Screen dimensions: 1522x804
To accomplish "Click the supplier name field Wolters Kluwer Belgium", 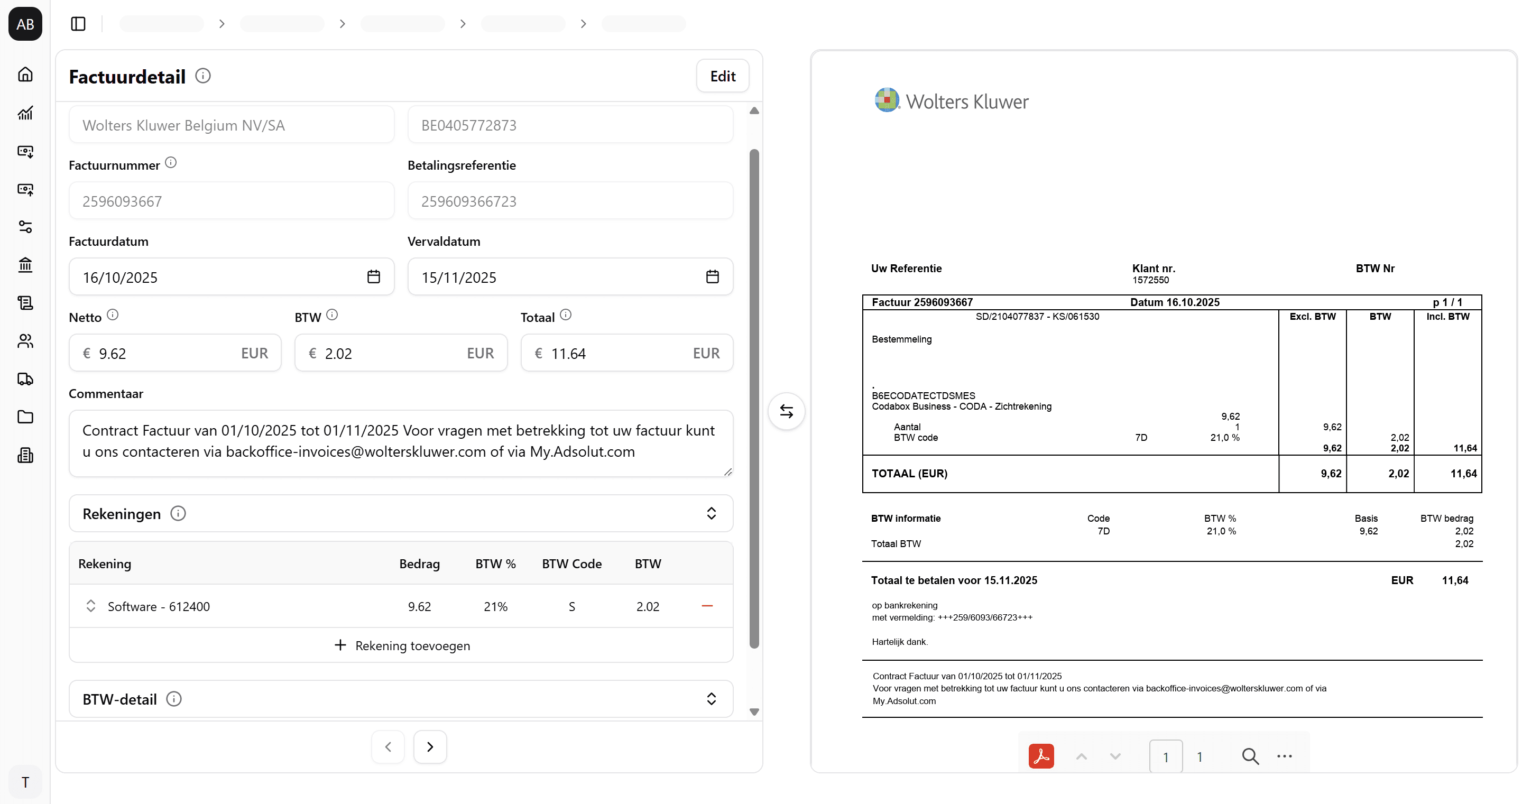I will [232, 125].
